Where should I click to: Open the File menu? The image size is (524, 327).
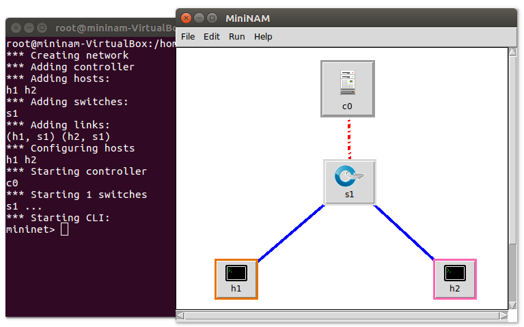(x=188, y=37)
